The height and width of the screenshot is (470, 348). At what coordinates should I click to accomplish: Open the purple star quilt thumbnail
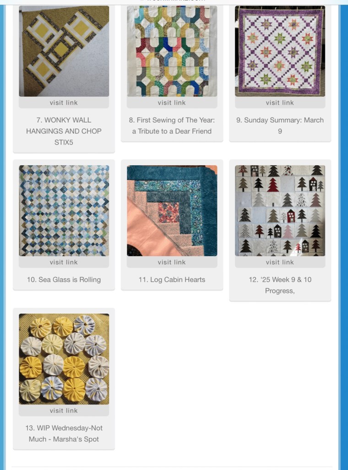tap(280, 51)
